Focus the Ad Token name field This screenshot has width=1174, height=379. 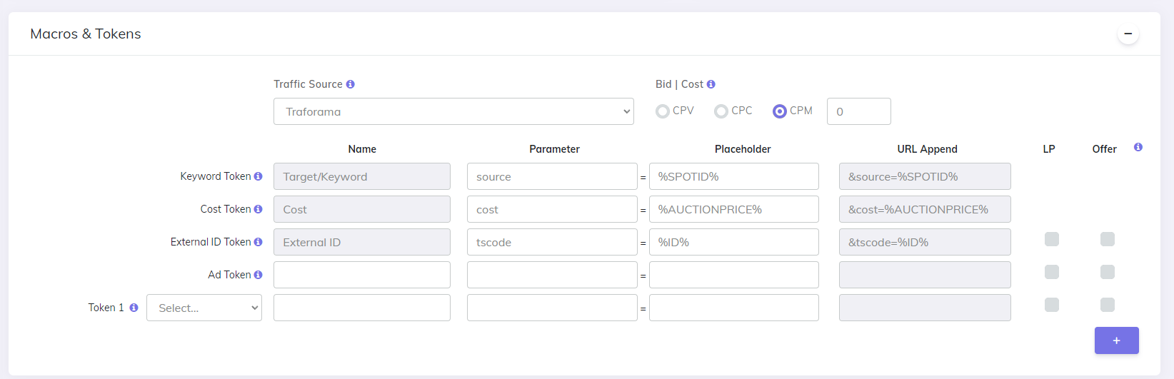point(362,275)
